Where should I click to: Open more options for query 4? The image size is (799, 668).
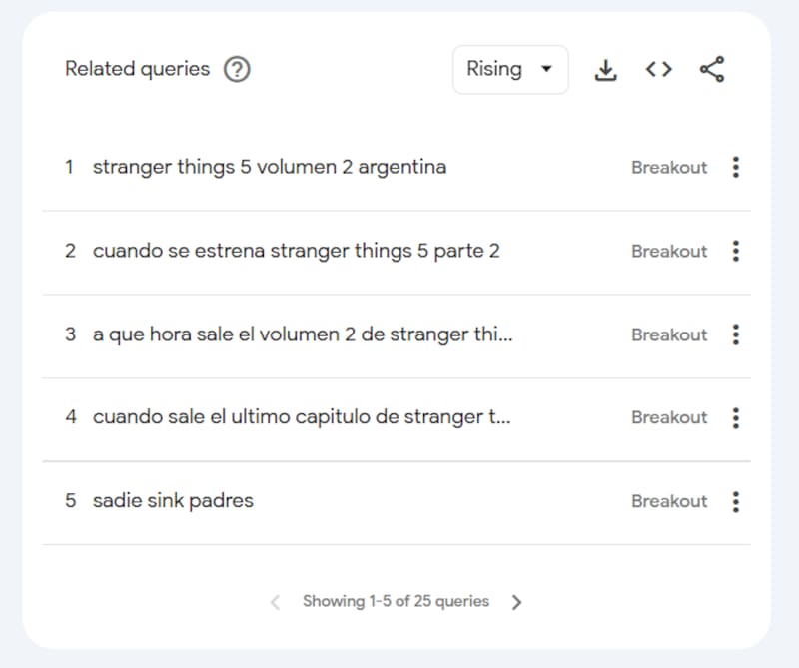click(x=736, y=418)
